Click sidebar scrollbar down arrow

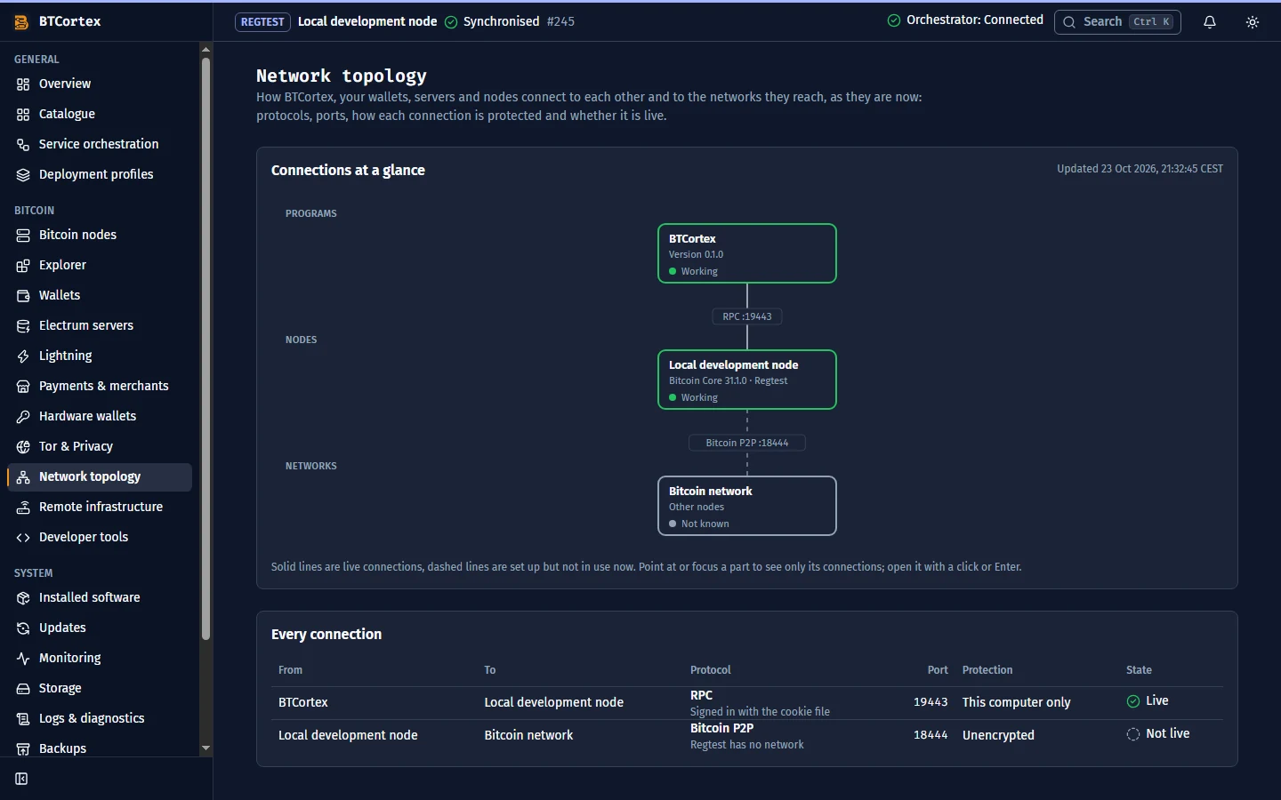(206, 748)
